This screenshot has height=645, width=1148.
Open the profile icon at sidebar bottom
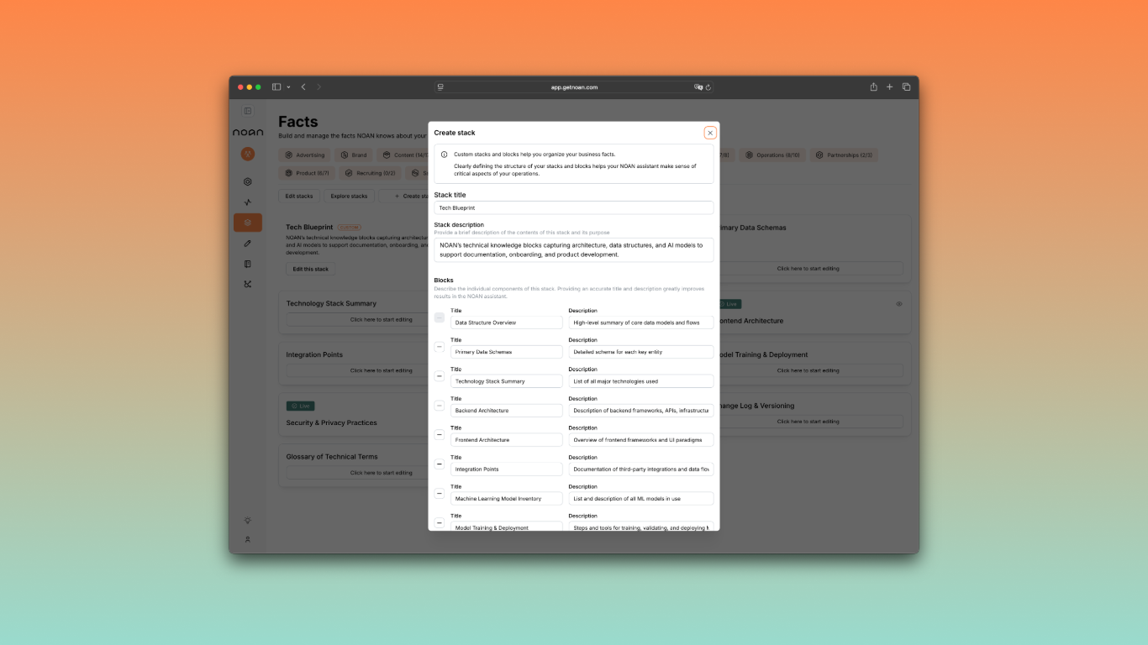(x=248, y=540)
